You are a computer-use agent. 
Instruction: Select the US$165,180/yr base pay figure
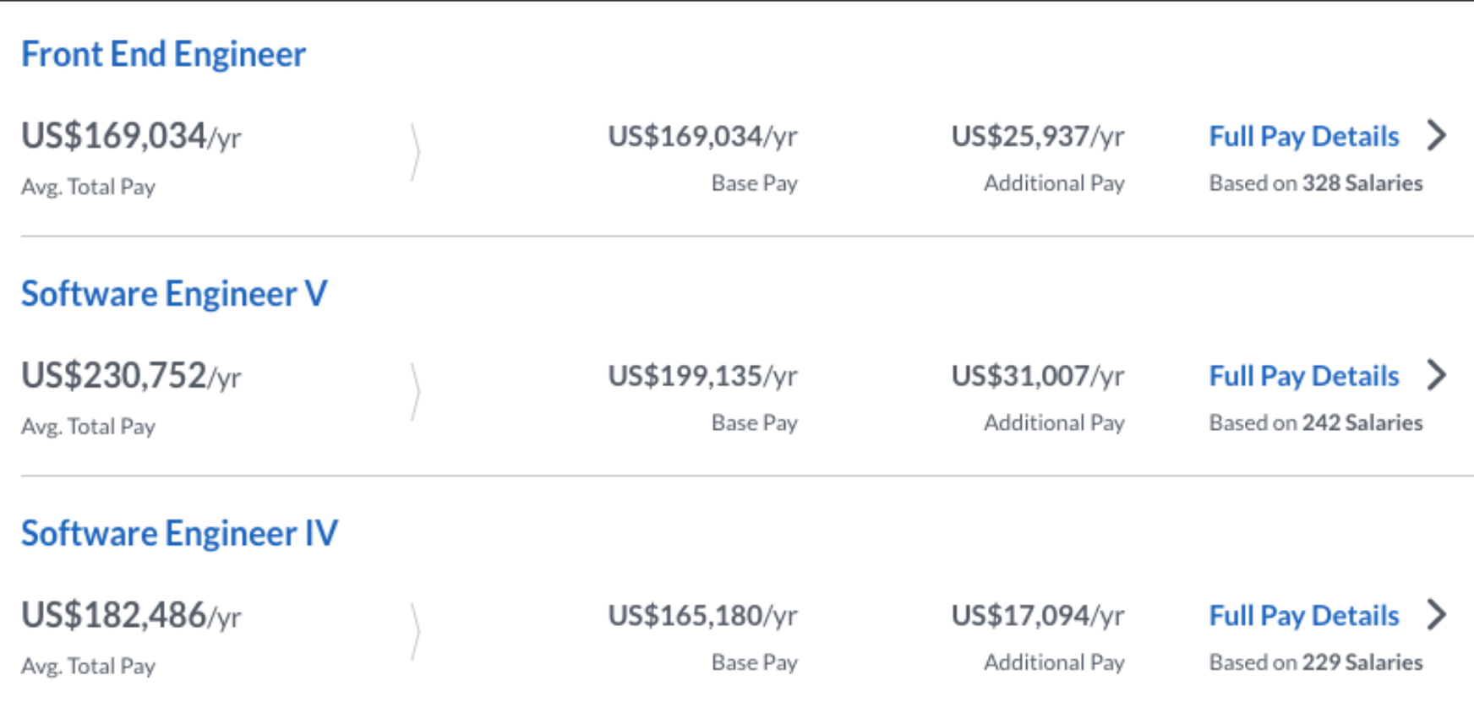pos(702,616)
